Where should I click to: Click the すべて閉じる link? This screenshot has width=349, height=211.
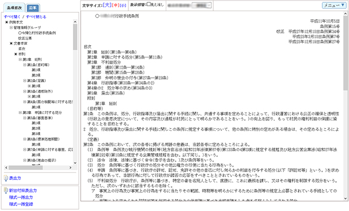36,17
